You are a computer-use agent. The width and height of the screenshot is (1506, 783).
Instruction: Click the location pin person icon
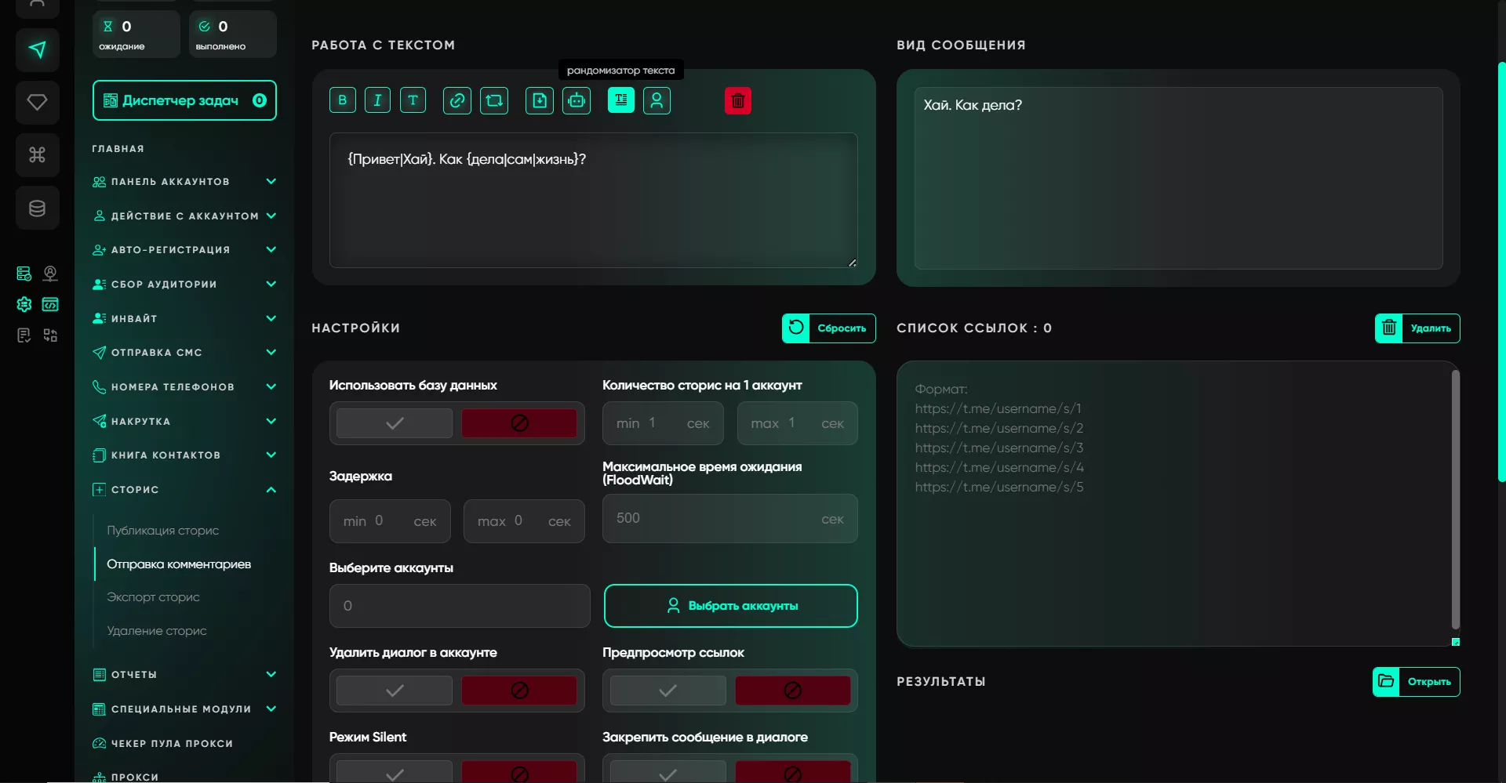(50, 274)
